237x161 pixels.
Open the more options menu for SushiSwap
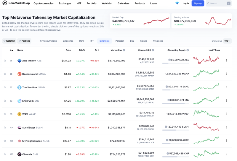coord(227,127)
